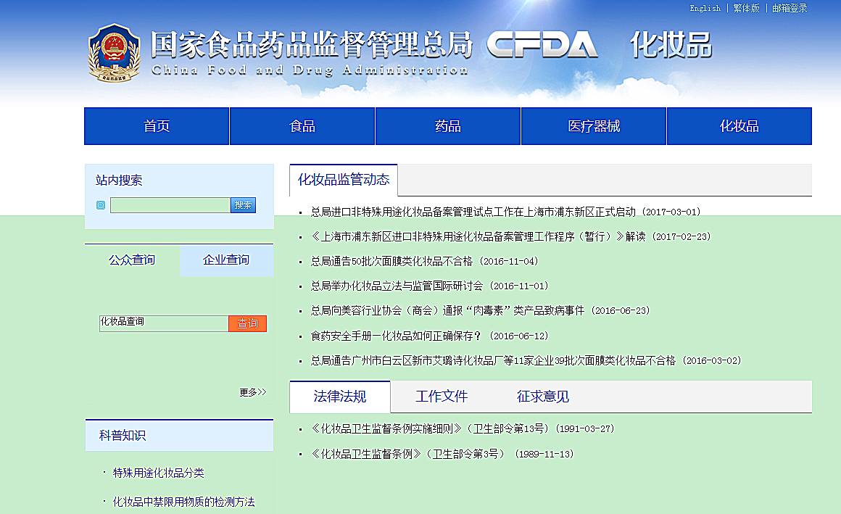Click the 化妆品查询 input field
The height and width of the screenshot is (514, 841).
[164, 323]
